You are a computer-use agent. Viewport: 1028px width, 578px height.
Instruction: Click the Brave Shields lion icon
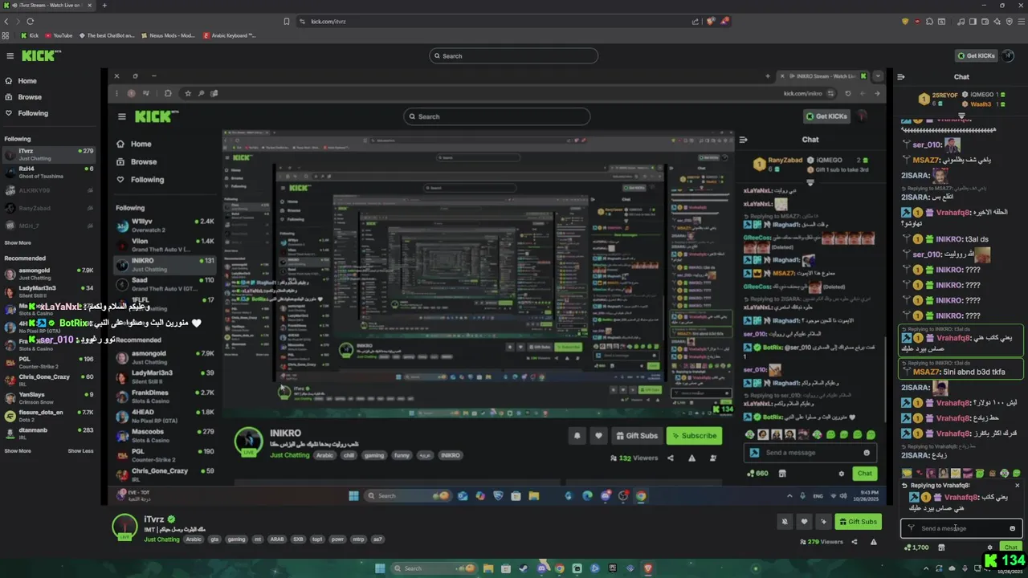tap(711, 22)
